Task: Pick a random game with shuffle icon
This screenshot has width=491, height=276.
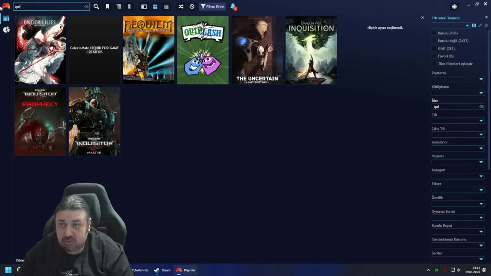Action: tap(181, 7)
